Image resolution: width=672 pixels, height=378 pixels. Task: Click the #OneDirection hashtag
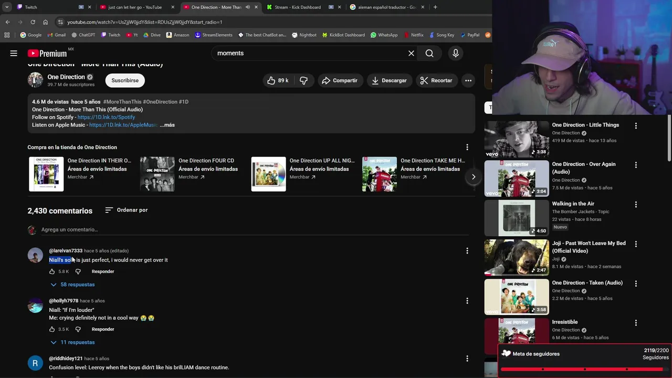coord(160,102)
